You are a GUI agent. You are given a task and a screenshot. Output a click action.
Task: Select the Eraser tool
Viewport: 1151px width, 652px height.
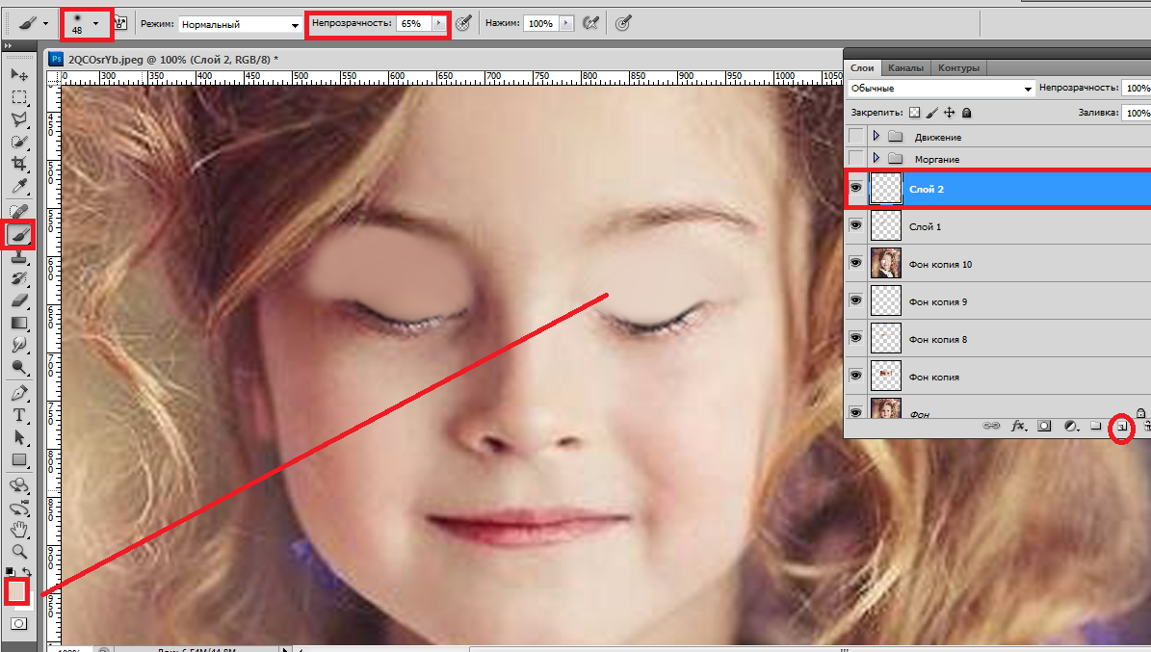(x=19, y=300)
